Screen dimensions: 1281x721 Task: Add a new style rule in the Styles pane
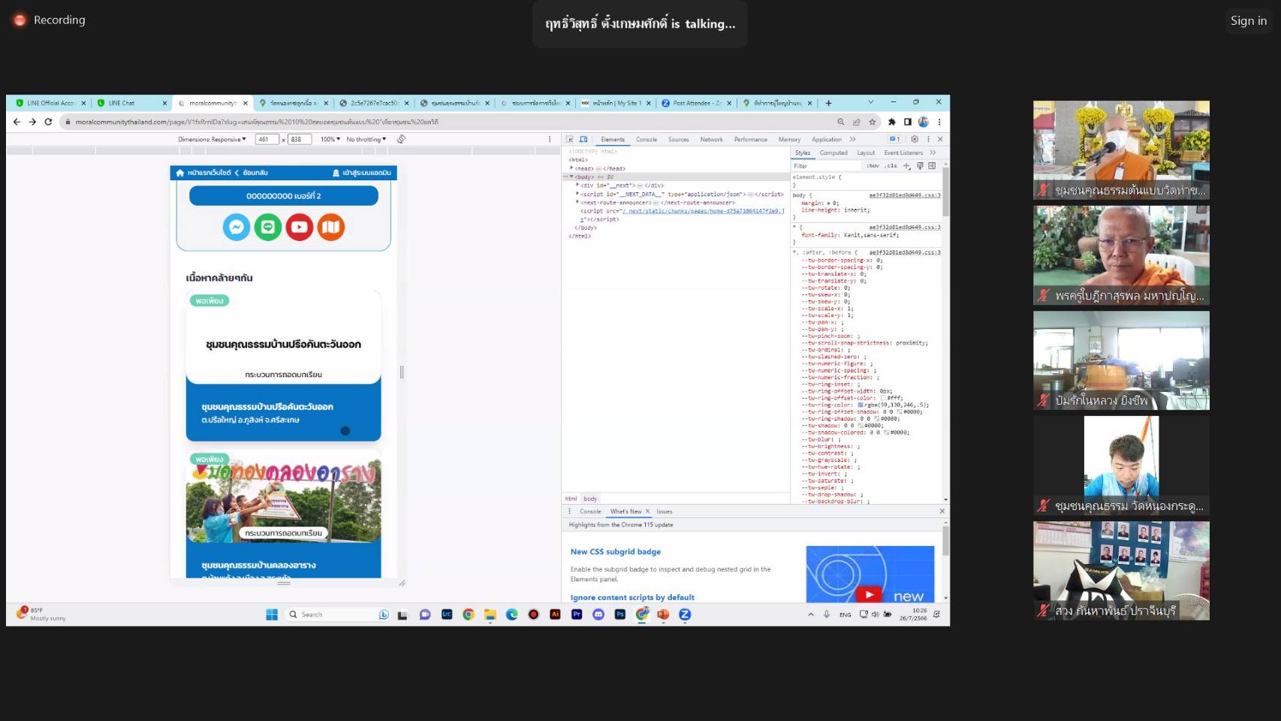(x=907, y=166)
